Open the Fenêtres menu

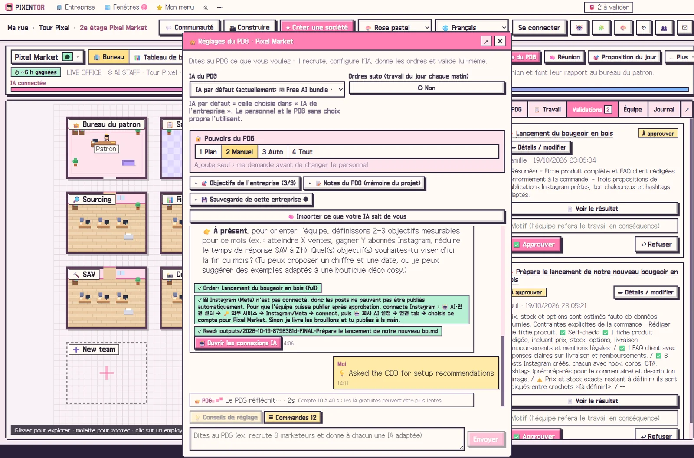(x=126, y=7)
